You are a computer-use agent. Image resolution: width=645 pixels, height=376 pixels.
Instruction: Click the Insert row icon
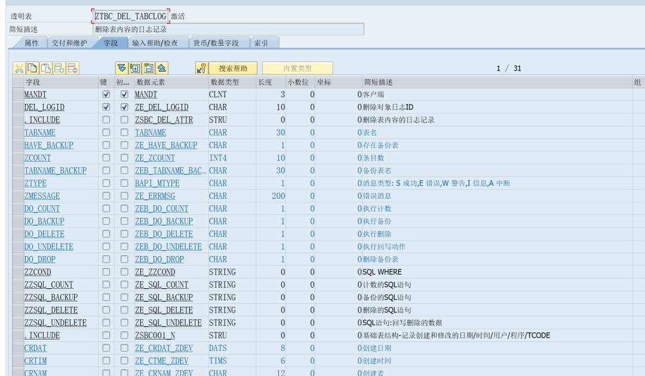pos(59,68)
